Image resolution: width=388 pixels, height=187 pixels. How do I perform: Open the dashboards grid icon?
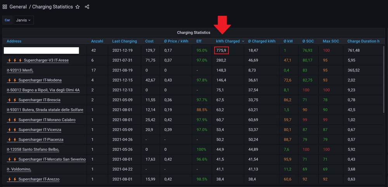point(5,7)
